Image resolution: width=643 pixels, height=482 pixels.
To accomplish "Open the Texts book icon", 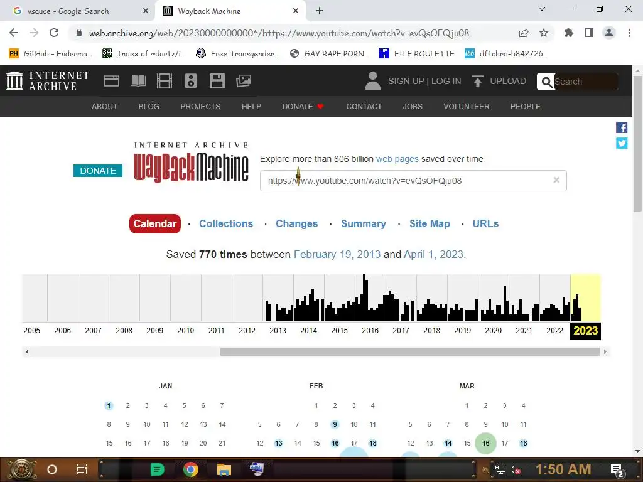I will tap(138, 81).
